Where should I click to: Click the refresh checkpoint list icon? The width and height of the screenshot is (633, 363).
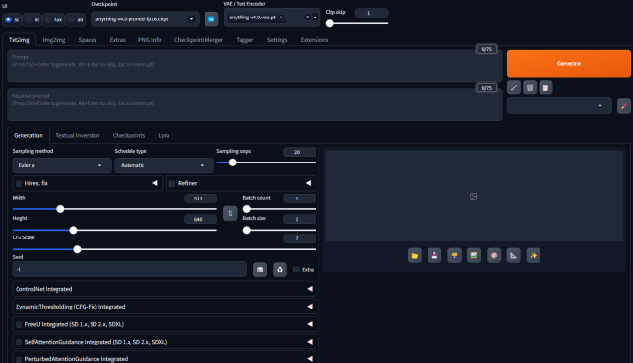coord(211,18)
